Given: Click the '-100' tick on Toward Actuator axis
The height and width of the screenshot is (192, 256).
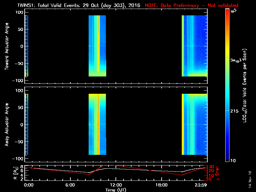Looking at the screenshot, I should coord(18,81).
